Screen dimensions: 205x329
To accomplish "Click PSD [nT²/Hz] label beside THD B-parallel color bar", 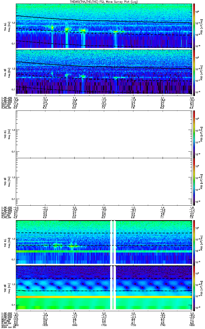I will pyautogui.click(x=202, y=181).
